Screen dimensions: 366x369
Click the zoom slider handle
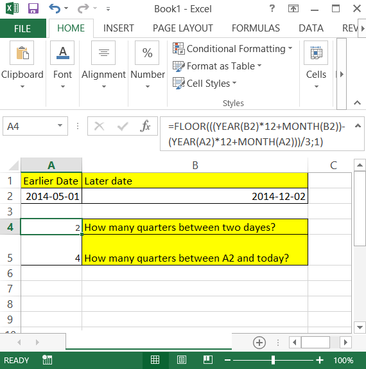coord(273,360)
